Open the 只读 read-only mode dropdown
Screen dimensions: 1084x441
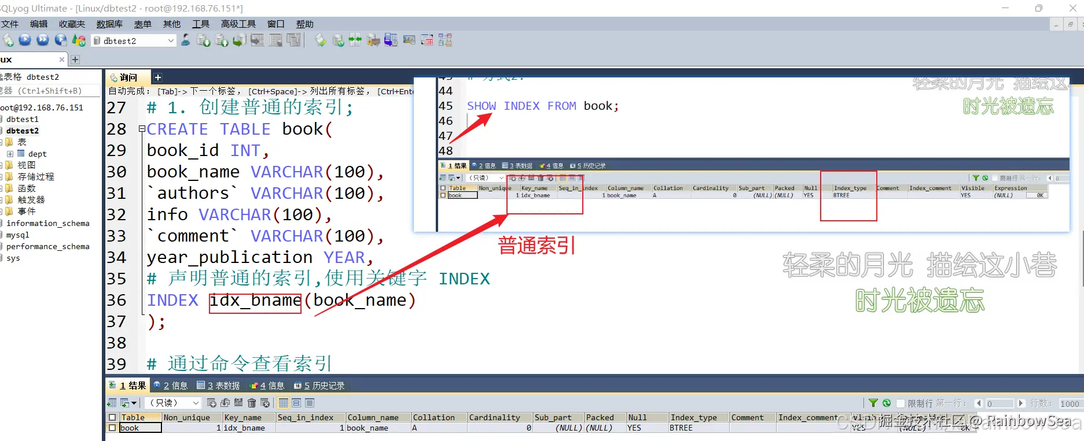click(196, 403)
